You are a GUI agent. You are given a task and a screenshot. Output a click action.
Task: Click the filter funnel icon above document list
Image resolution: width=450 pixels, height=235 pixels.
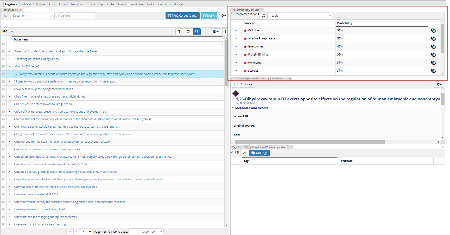(179, 31)
